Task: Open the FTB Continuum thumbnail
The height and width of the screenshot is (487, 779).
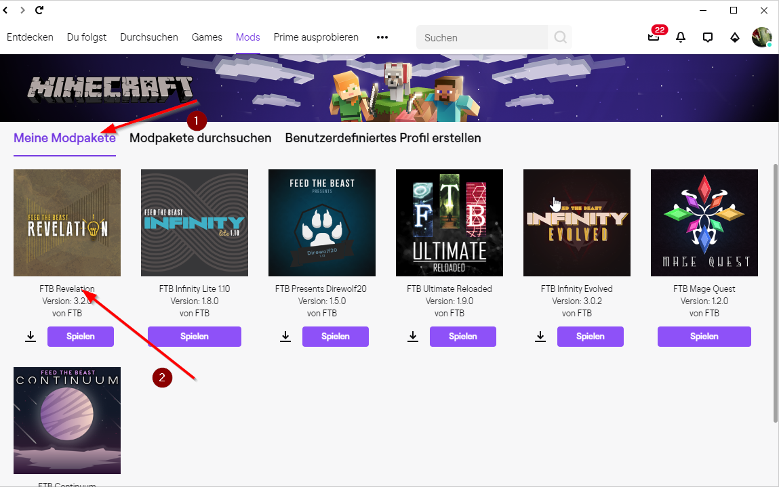Action: 67,421
